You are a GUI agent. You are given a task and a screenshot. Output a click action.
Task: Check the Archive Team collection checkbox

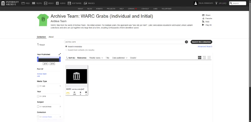coord(38,117)
